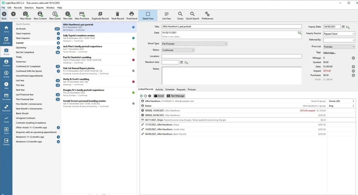Click red dot on Verity & Scott's wedding
358x195 pixels.
pos(133,82)
